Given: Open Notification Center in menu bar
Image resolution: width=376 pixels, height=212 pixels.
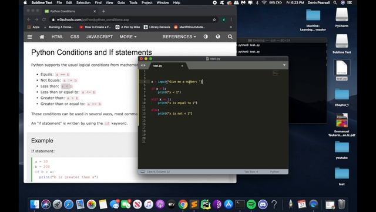Looking at the screenshot, I should [350, 2].
